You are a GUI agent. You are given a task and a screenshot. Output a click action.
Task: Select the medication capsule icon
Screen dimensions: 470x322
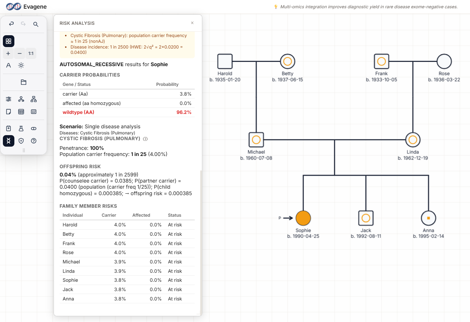pyautogui.click(x=33, y=128)
